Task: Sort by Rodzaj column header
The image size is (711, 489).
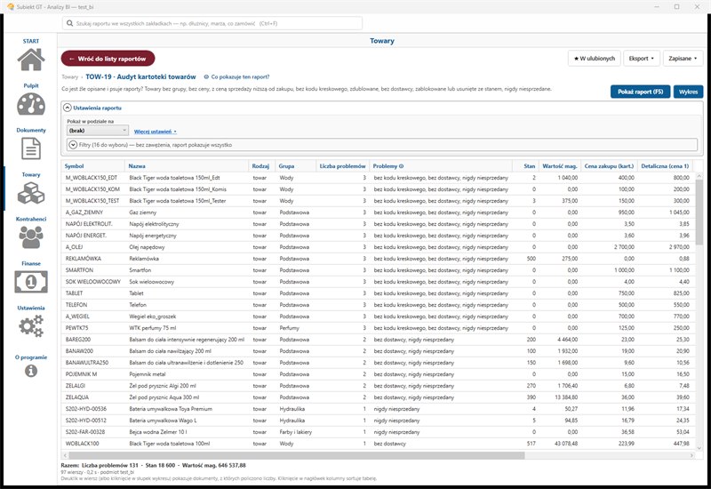Action: [x=262, y=166]
